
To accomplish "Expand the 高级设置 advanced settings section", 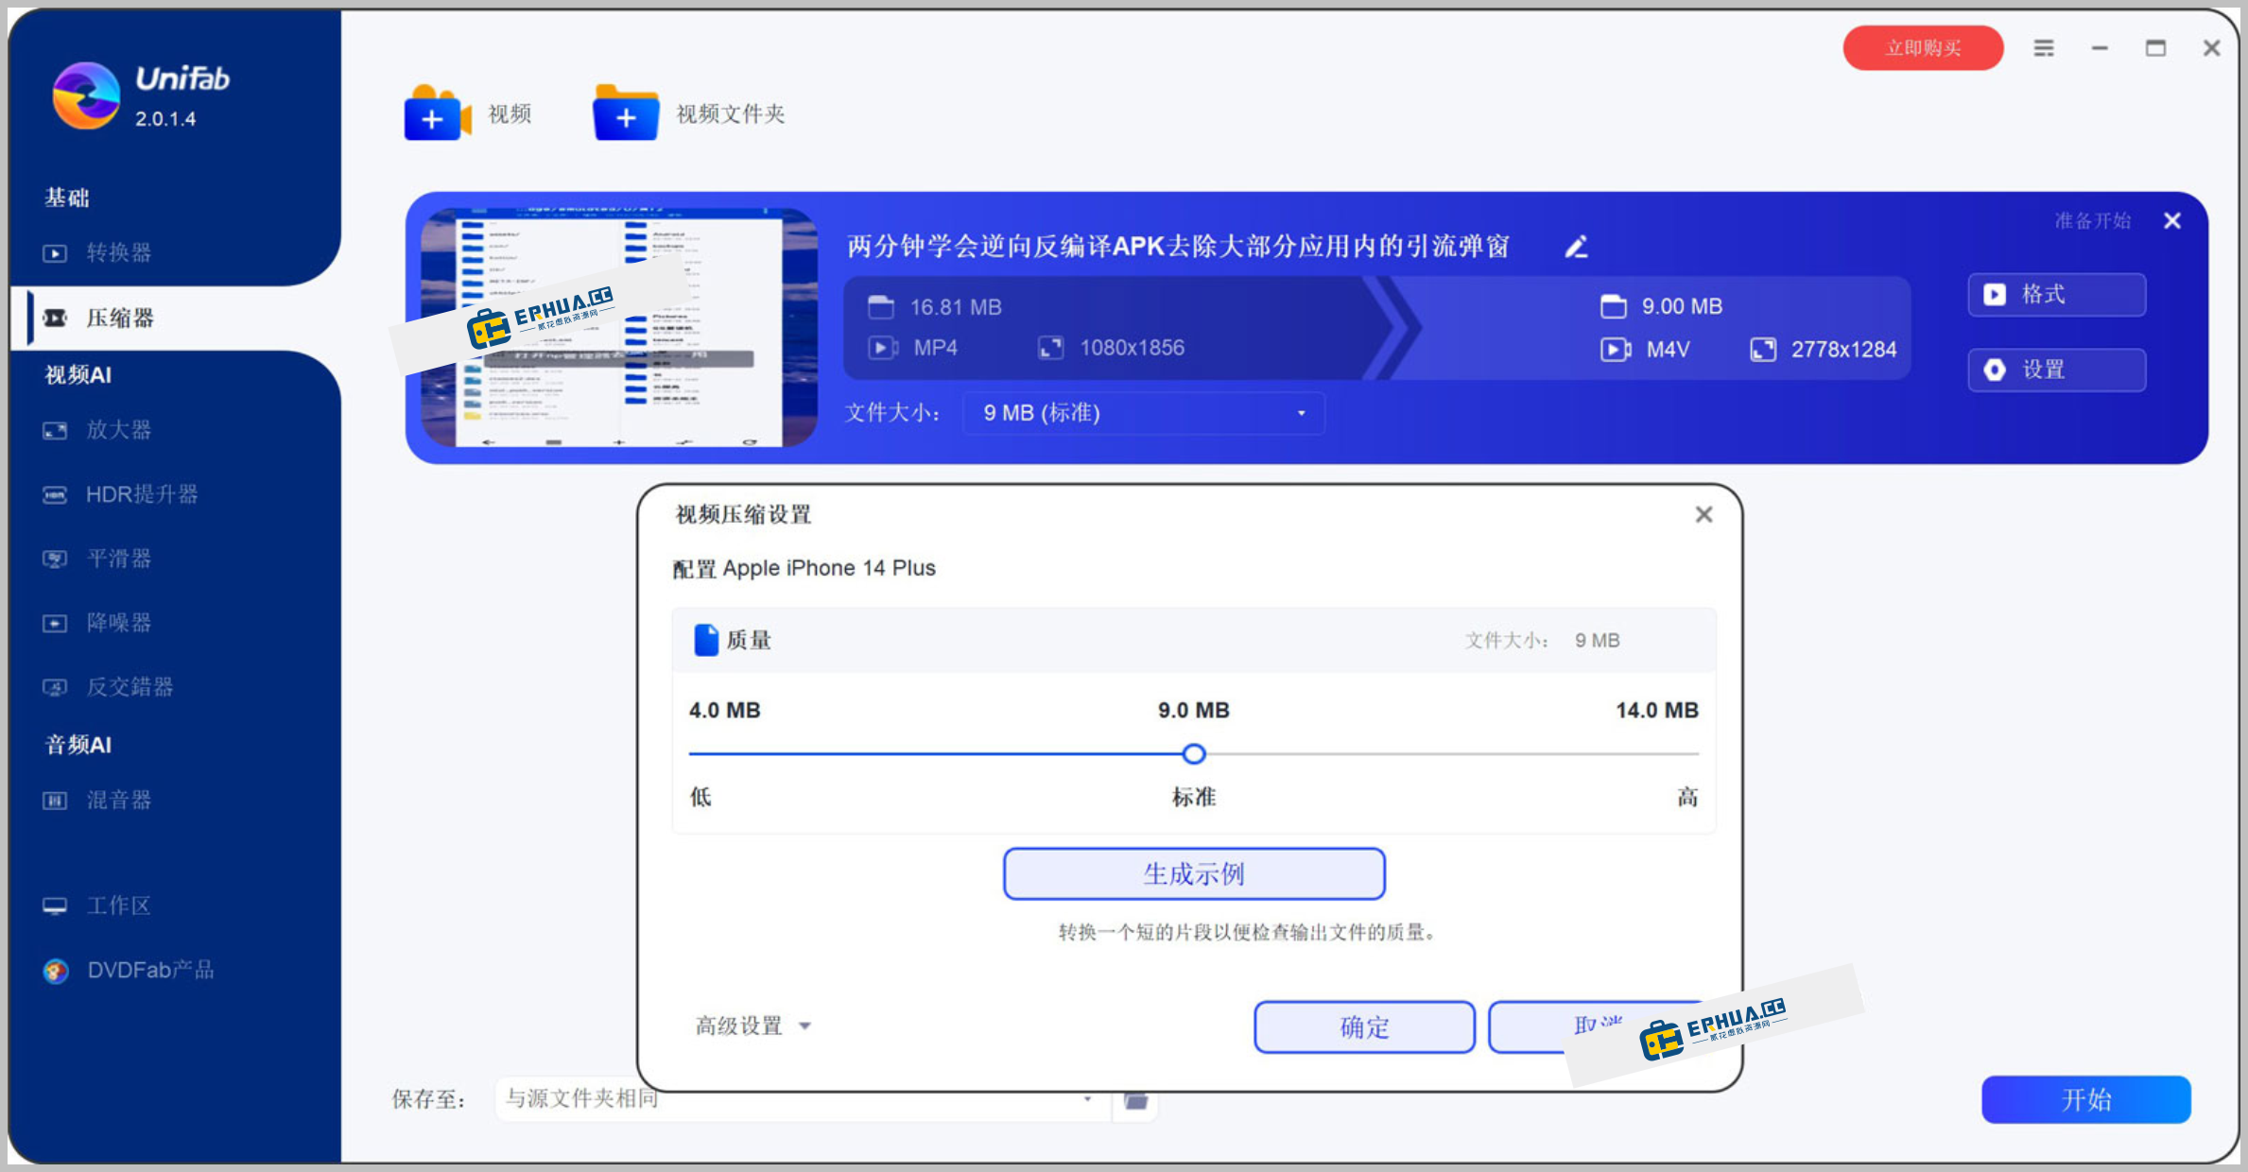I will click(752, 1026).
